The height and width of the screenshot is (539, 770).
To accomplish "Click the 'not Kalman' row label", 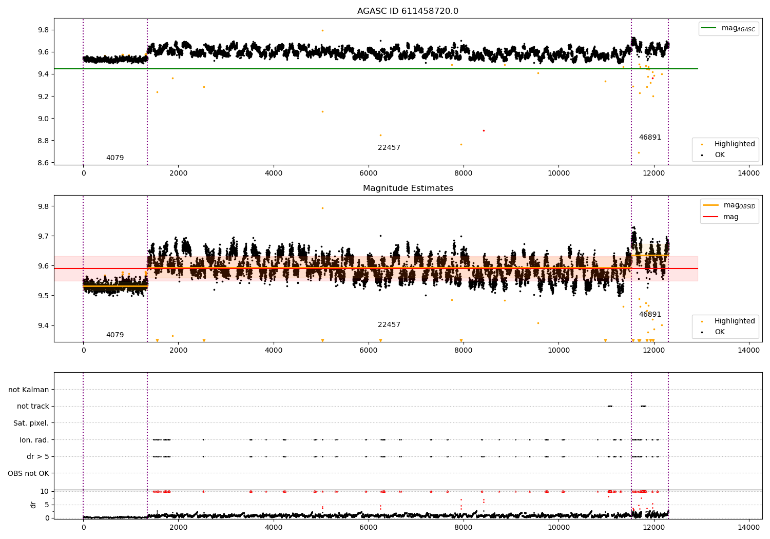I will (29, 390).
